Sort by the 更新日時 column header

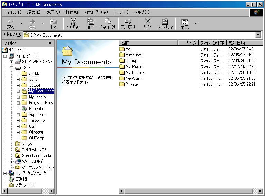(245, 43)
